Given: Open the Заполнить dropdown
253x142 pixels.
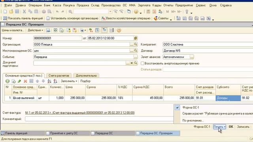Looking at the screenshot, I should pos(69,81).
